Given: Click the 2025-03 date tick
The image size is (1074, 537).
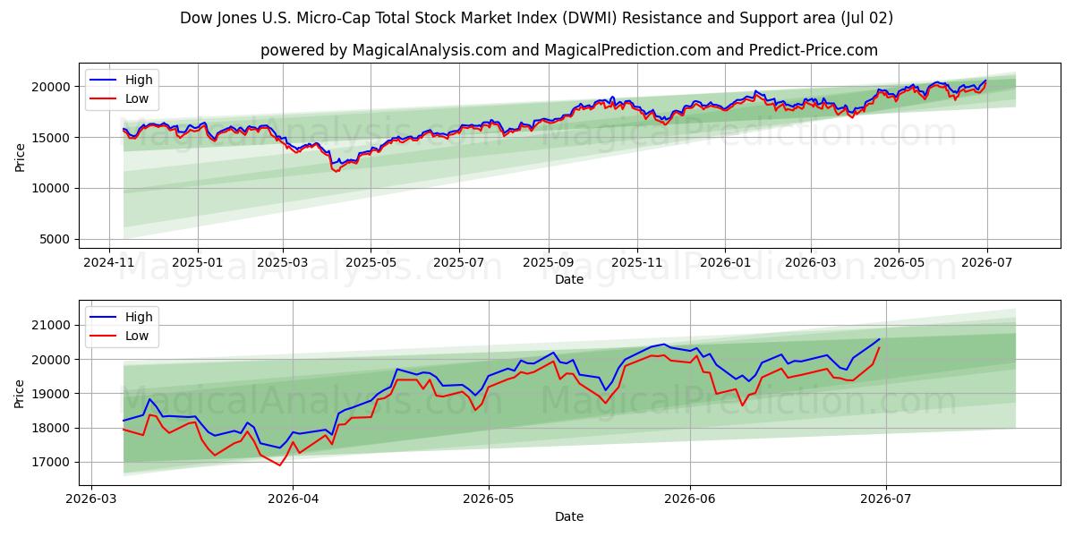Looking at the screenshot, I should pos(283,262).
